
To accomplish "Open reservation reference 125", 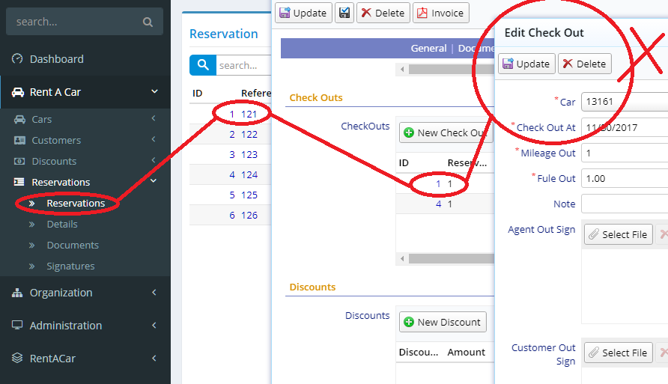I will coord(249,195).
